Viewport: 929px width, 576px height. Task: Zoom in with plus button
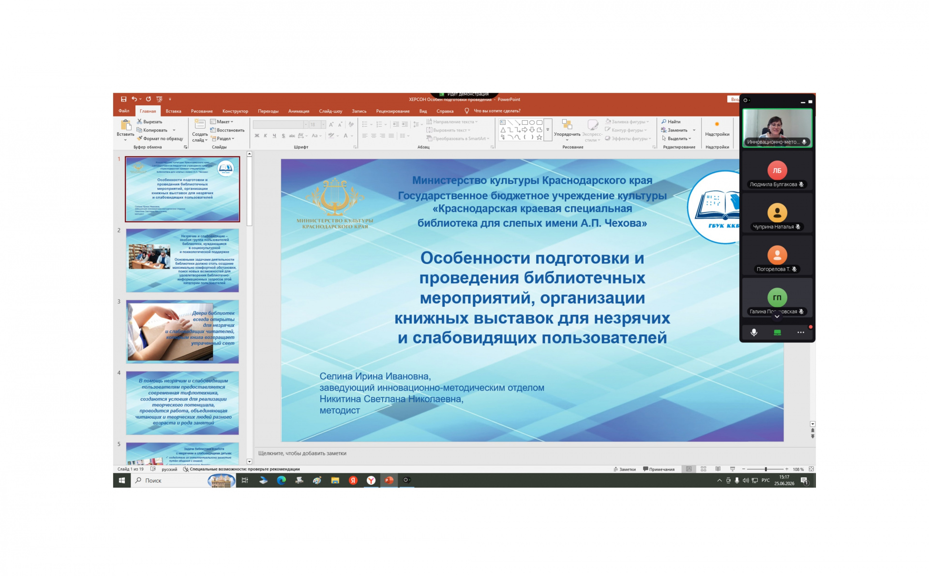pyautogui.click(x=787, y=469)
